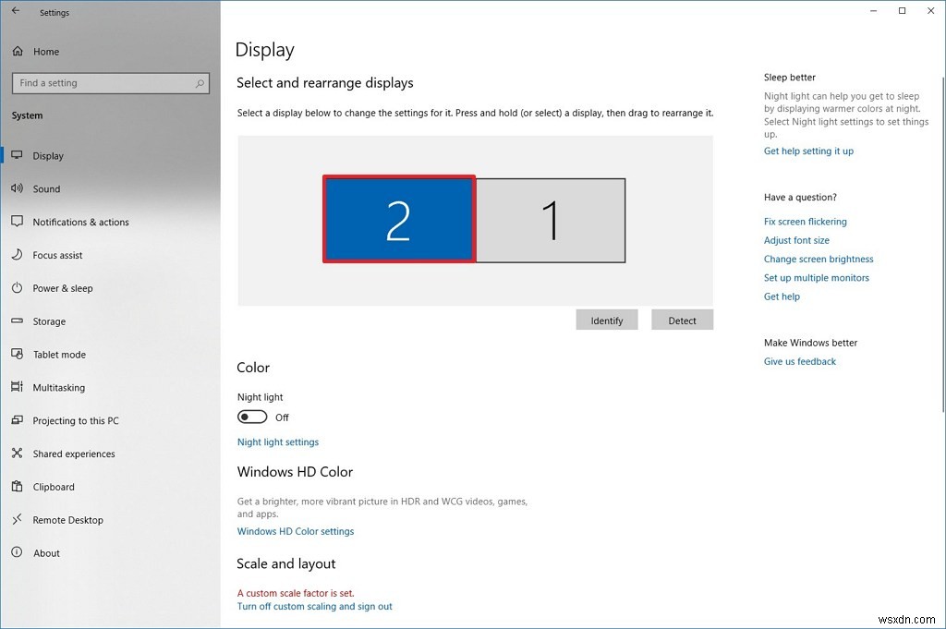Click the Tablet mode label
This screenshot has height=629, width=946.
(x=59, y=355)
